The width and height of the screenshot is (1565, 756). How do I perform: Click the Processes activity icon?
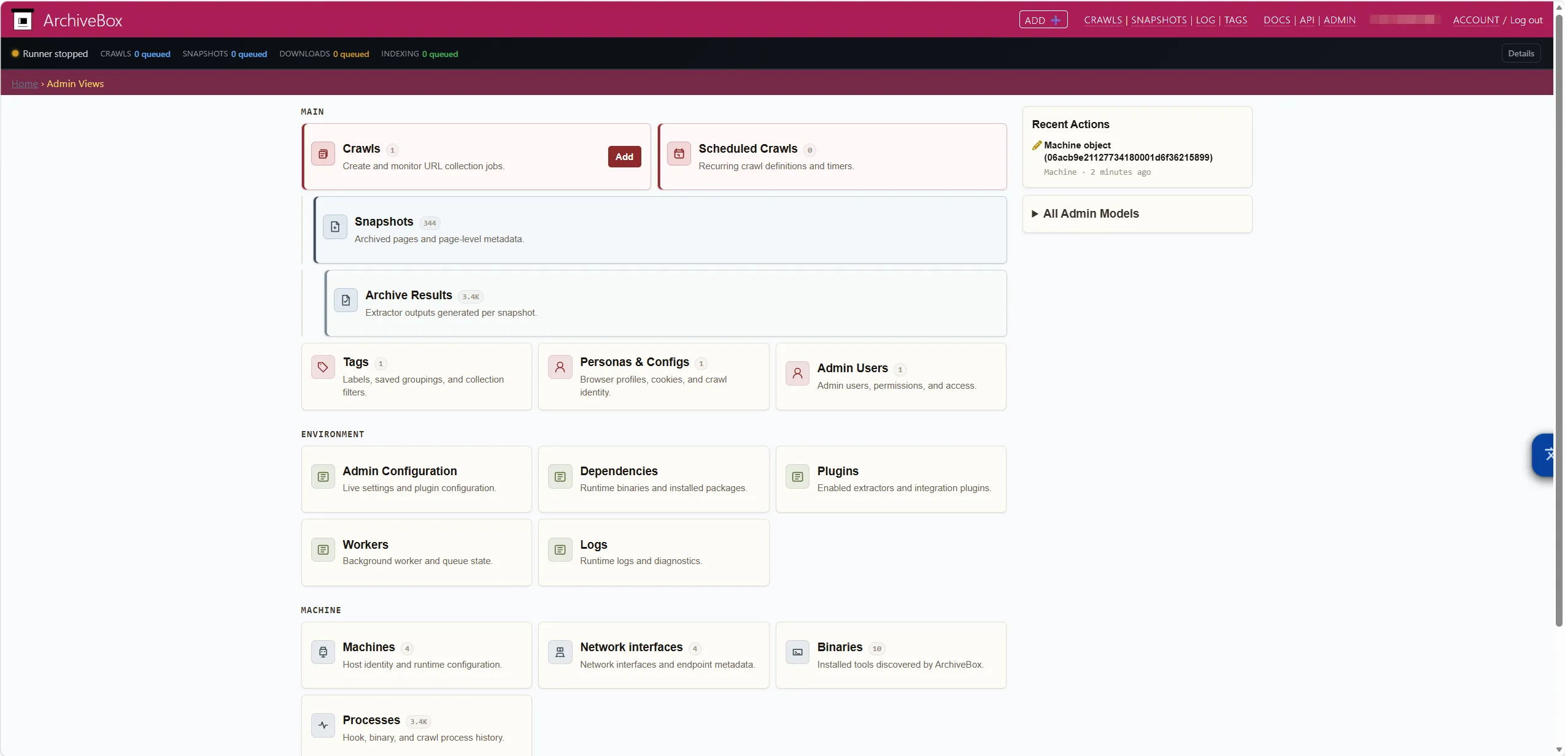point(323,725)
